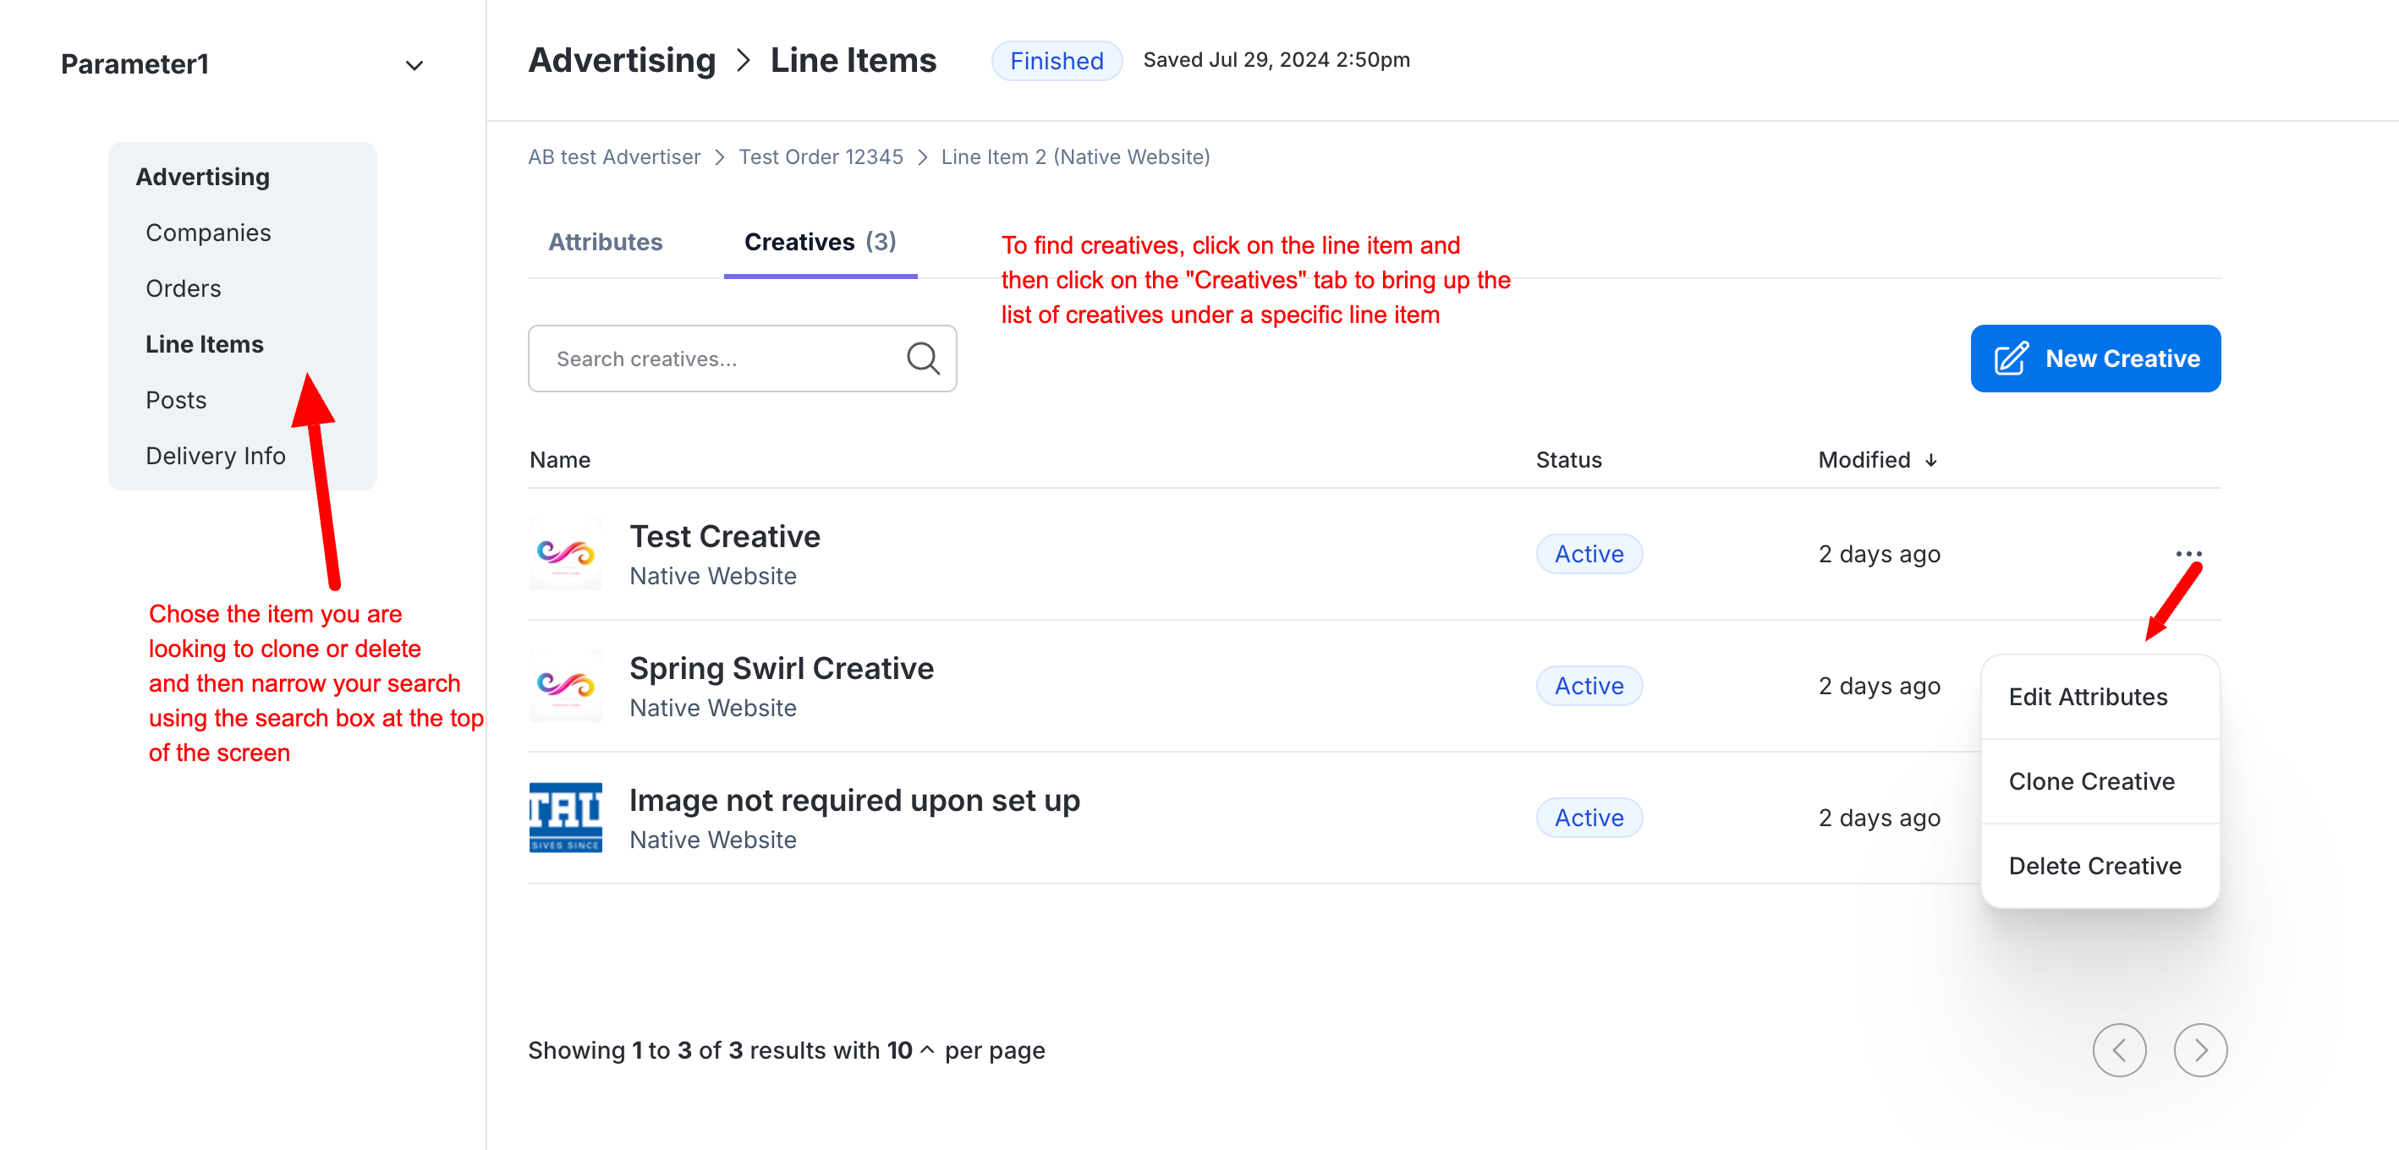Open the Spring Swirl Creative thumbnail
Viewport: 2399px width, 1150px height.
click(x=565, y=687)
